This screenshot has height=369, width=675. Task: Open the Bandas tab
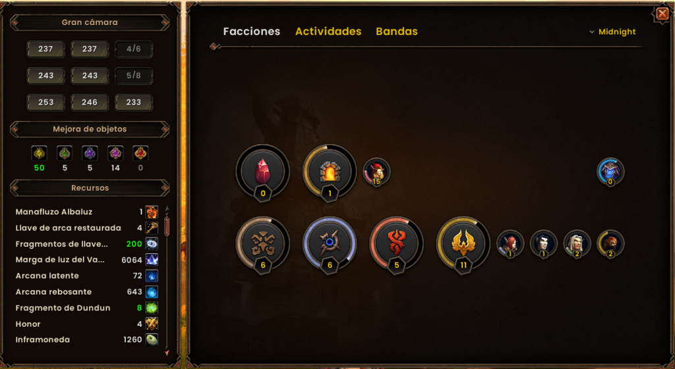point(396,32)
